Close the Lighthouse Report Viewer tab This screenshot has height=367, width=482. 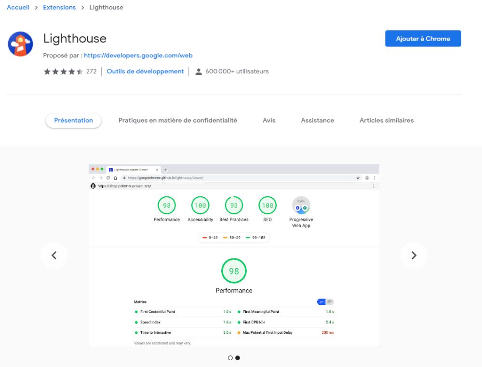click(x=157, y=170)
